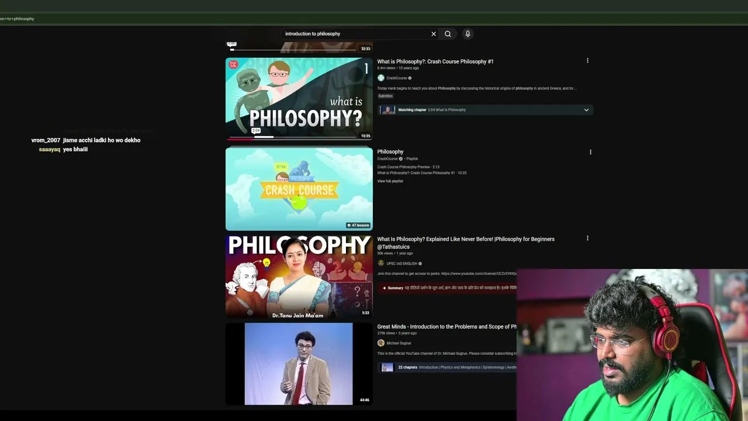Click the chat message 'yes bhaiii'
Screen dimensions: 748x421
tap(75, 149)
